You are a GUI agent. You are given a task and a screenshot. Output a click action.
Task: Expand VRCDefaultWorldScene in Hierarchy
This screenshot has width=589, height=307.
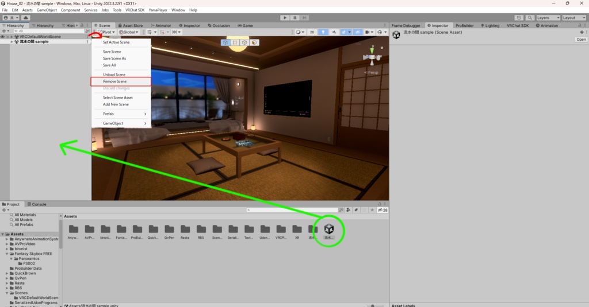(12, 37)
